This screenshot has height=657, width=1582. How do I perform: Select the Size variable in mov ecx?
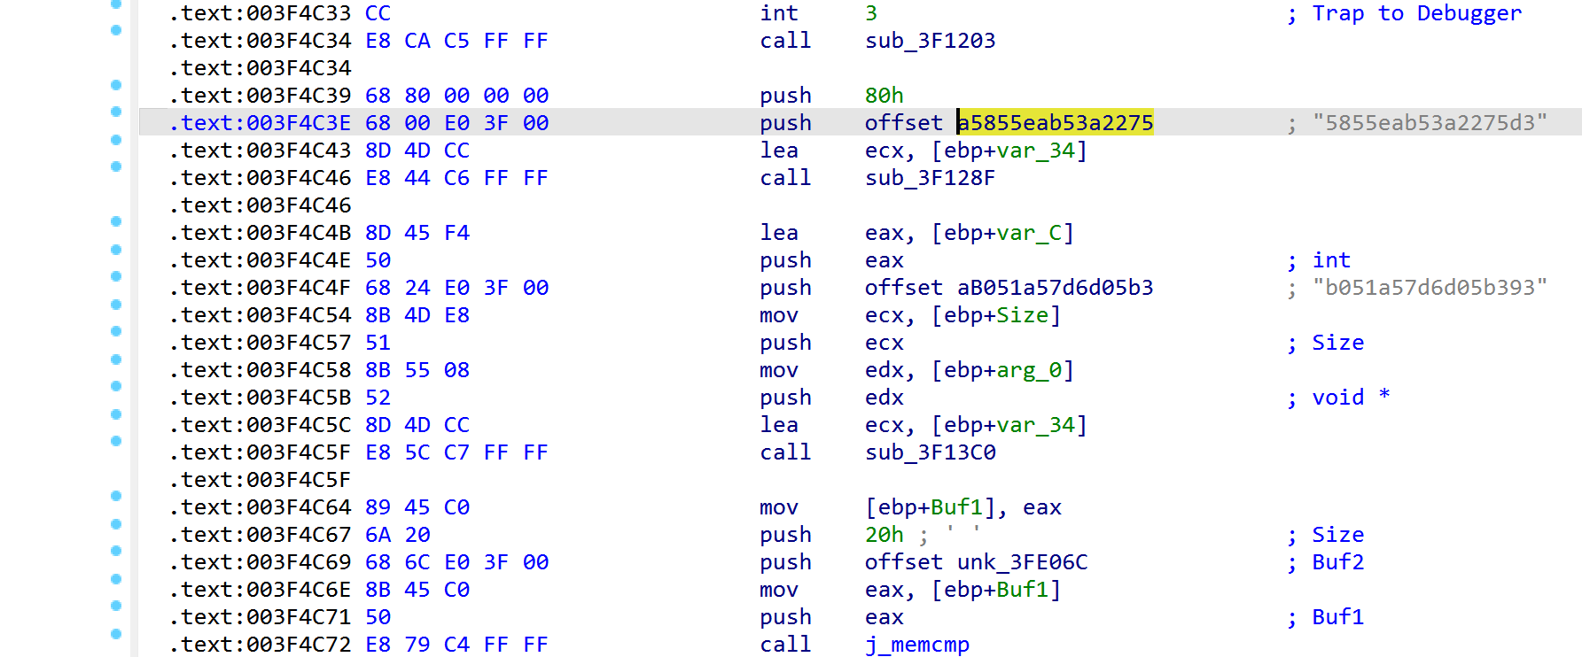coord(1022,315)
